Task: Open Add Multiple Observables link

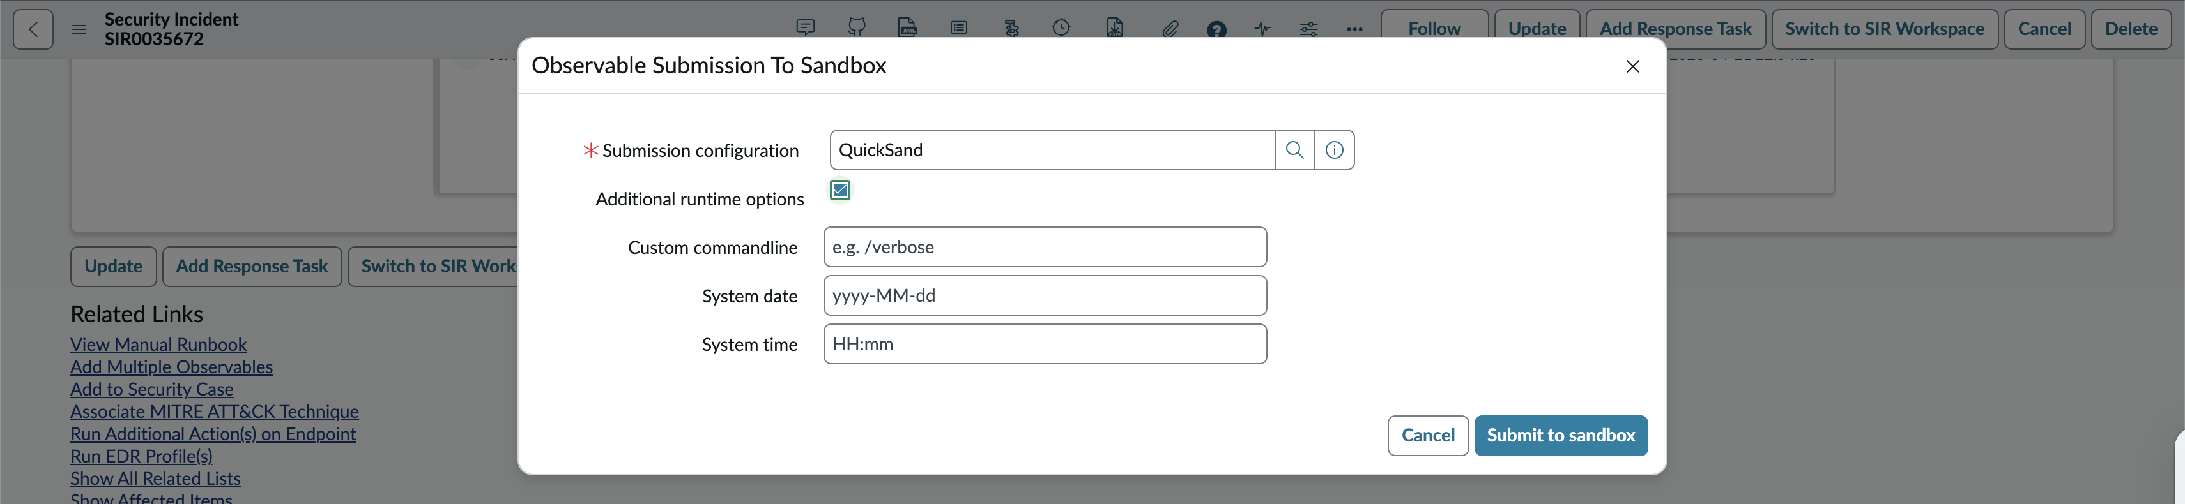Action: [171, 367]
